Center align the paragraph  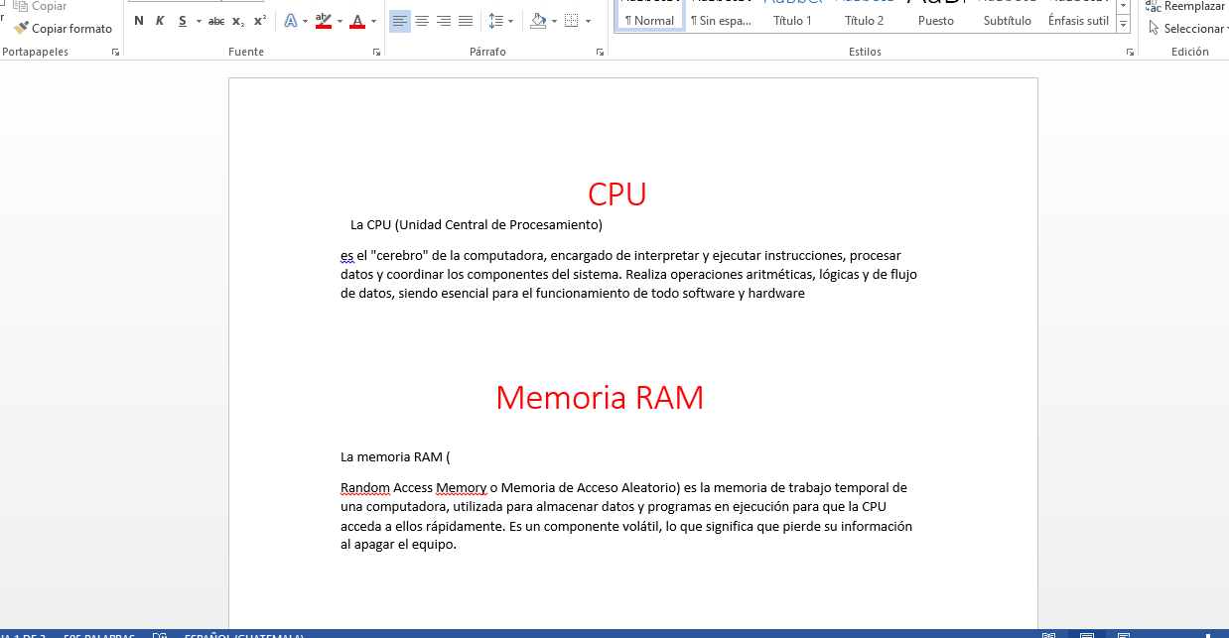(422, 21)
